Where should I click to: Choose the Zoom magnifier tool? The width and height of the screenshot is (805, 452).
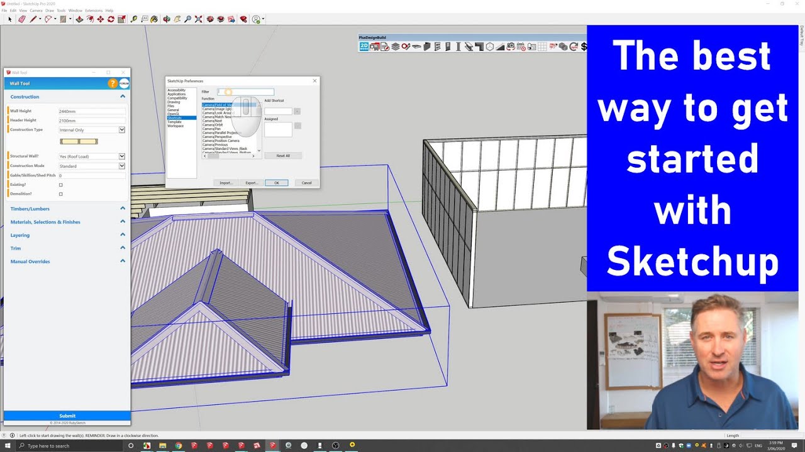pyautogui.click(x=187, y=19)
